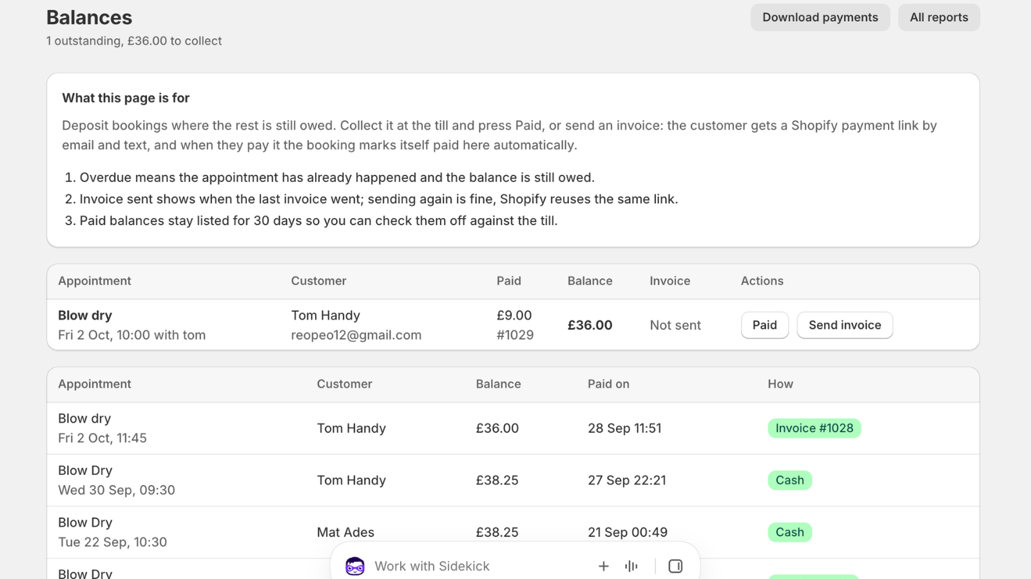Click the Invoice column header
Screen dimensions: 1031x579
670,281
